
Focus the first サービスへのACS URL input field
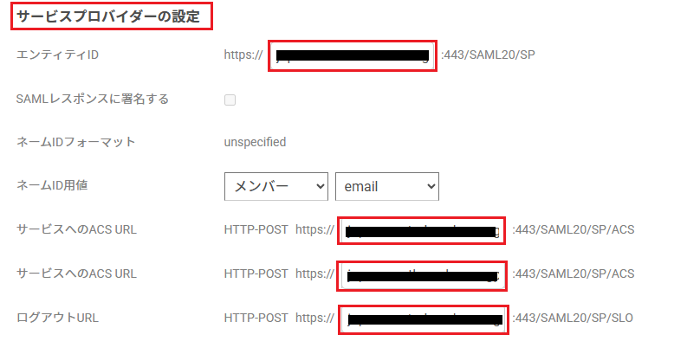(x=421, y=230)
